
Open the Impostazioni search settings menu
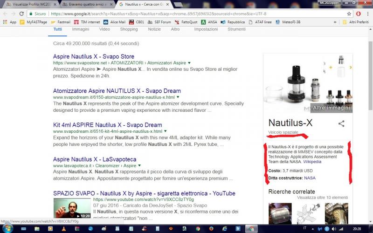tap(206, 29)
